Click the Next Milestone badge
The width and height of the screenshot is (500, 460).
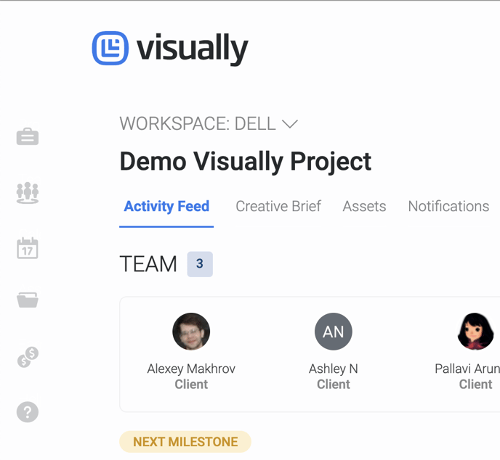pyautogui.click(x=185, y=442)
